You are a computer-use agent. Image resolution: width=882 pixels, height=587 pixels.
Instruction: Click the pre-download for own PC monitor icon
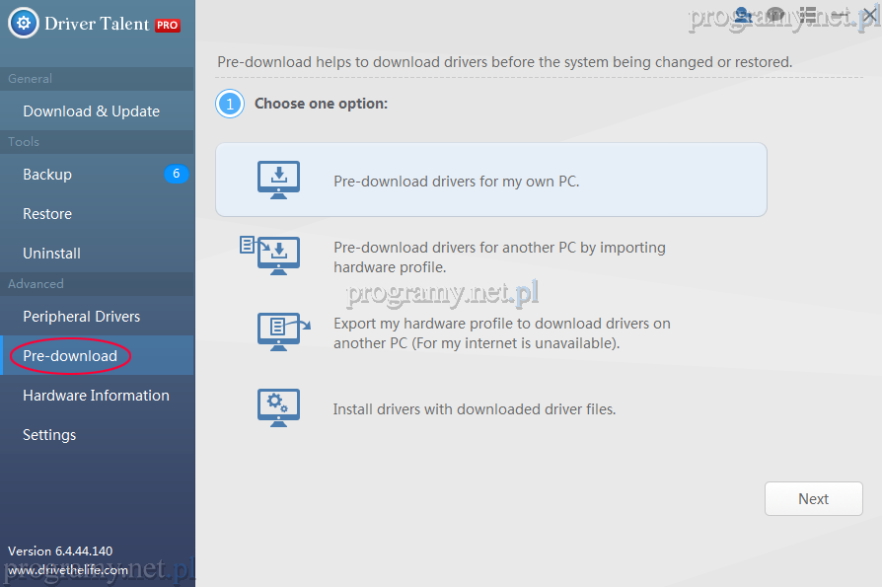(278, 181)
